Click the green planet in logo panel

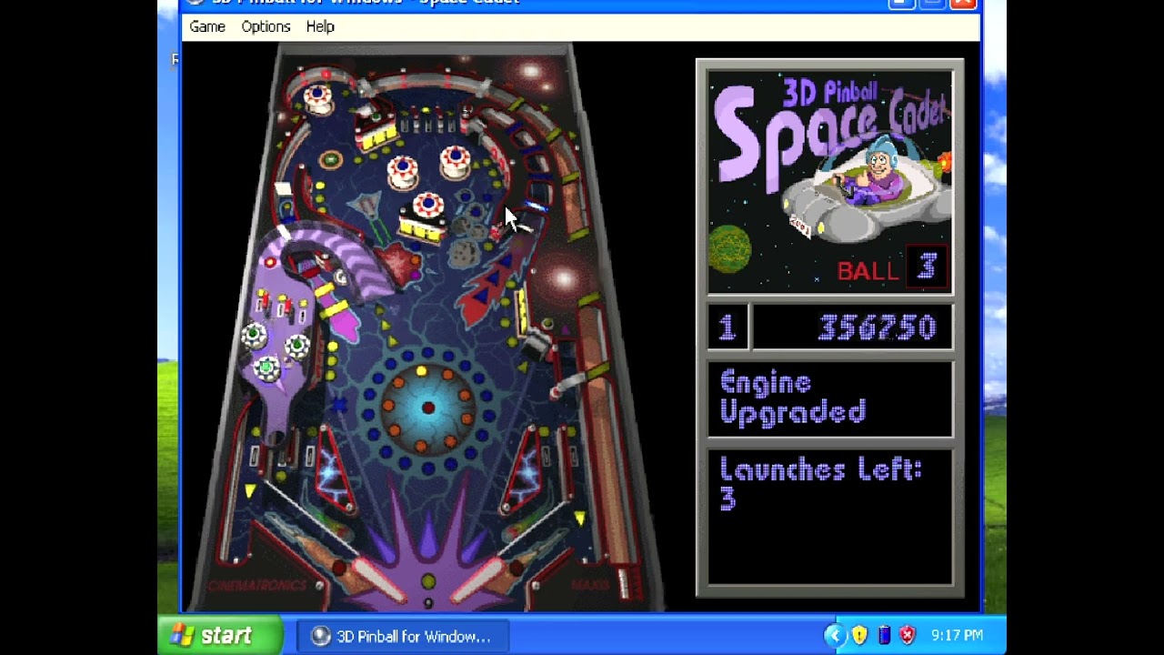click(x=729, y=248)
